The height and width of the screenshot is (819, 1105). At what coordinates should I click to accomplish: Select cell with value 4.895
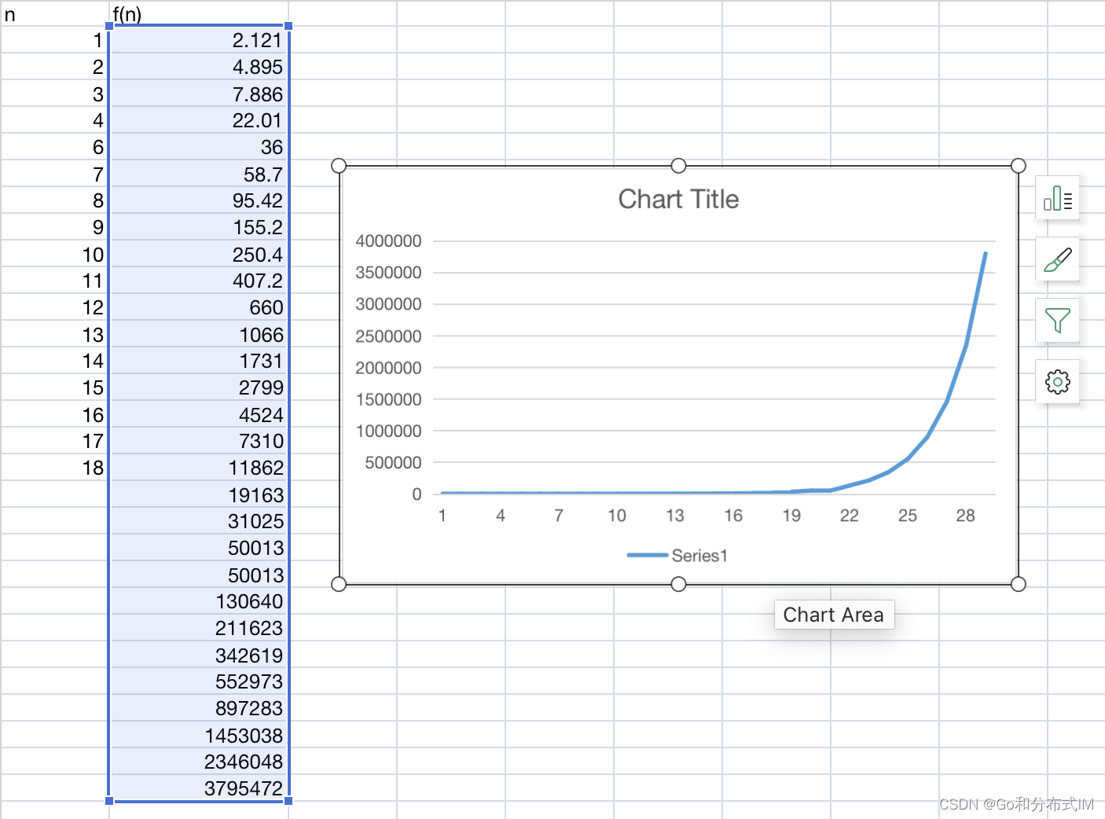point(199,67)
